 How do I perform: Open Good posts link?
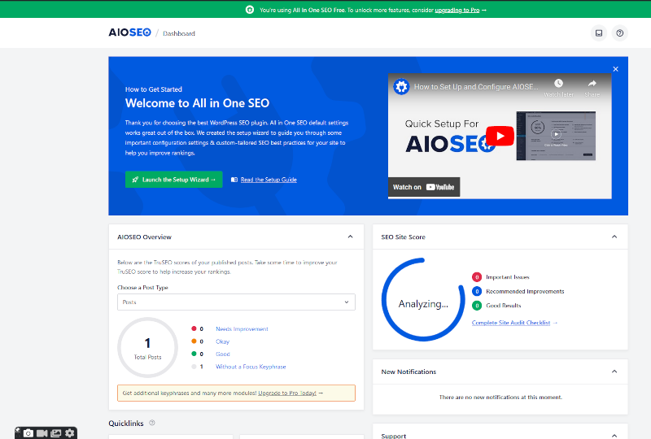pyautogui.click(x=223, y=354)
